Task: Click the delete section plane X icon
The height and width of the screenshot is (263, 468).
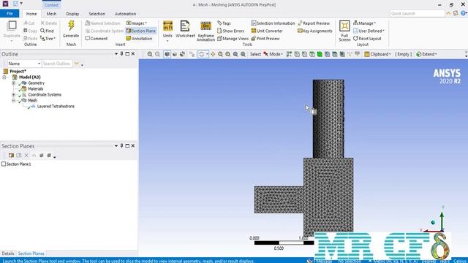Action: click(26, 156)
